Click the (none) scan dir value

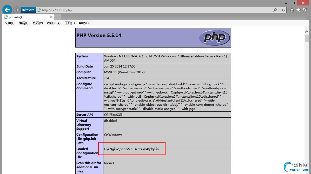pyautogui.click(x=109, y=163)
